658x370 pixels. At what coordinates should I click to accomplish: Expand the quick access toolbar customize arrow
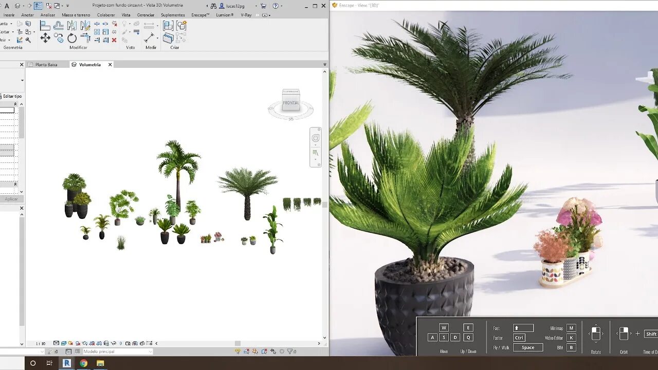pos(68,6)
